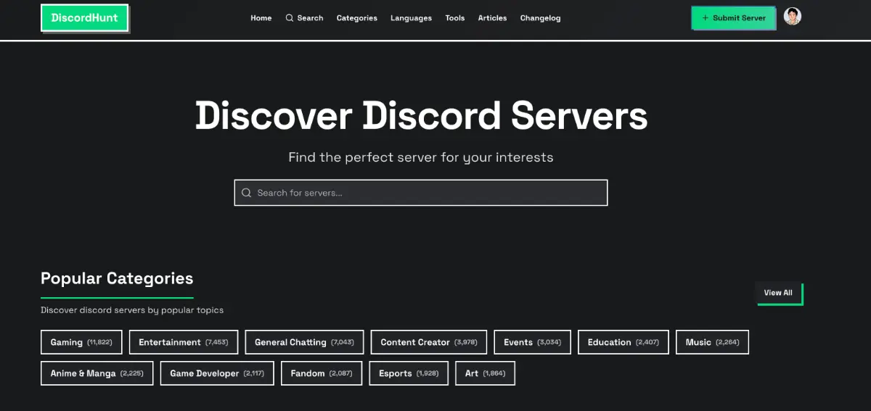This screenshot has height=411, width=871.
Task: Click the plus icon on Submit Server
Action: 705,18
